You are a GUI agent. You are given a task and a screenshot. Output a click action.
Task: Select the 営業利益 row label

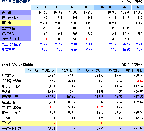tap(15, 28)
